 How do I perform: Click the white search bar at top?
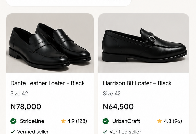click(69, 3)
